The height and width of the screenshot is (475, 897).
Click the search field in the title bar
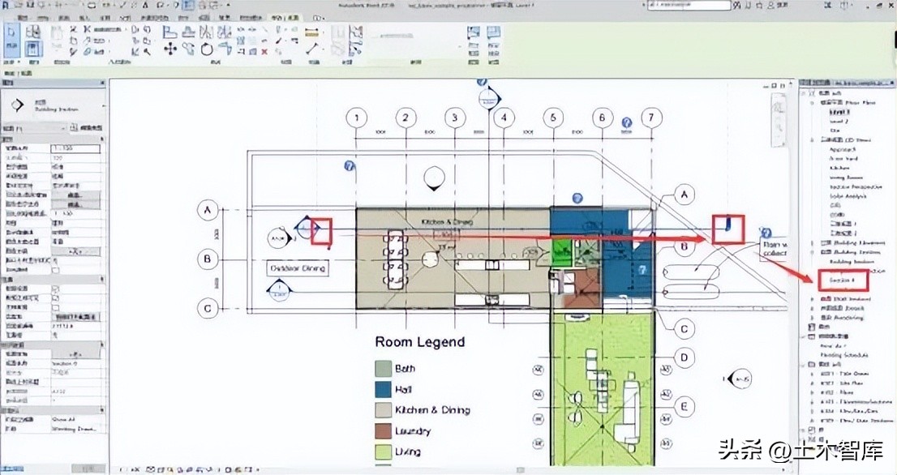[x=689, y=5]
